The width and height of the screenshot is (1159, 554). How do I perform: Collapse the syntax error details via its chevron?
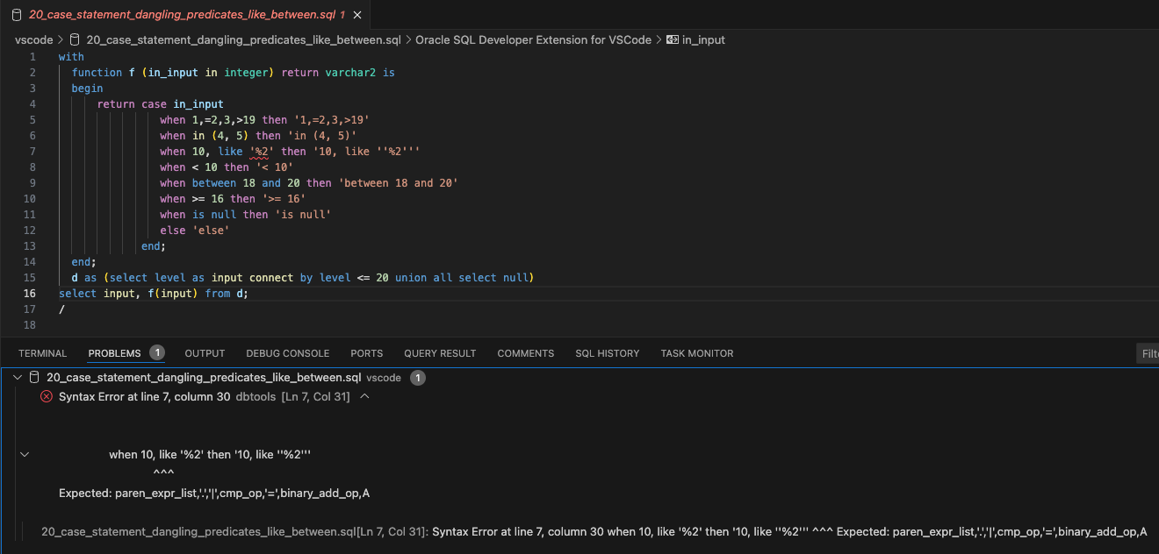363,396
